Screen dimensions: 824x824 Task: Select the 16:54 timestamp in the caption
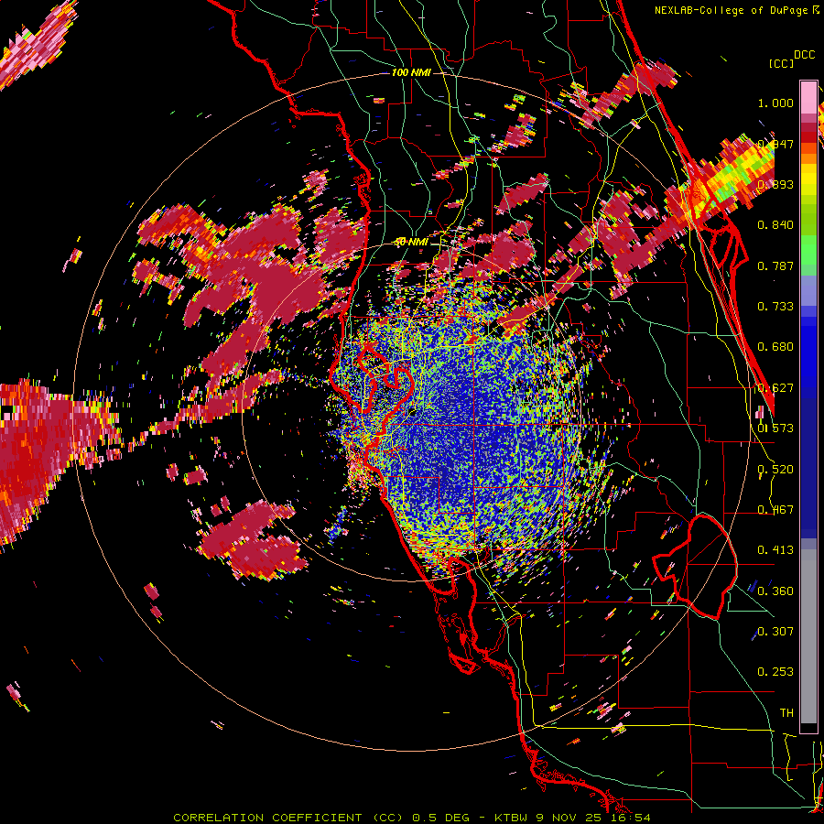(x=632, y=818)
